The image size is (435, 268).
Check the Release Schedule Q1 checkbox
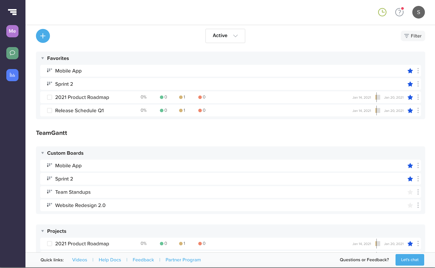coord(49,111)
